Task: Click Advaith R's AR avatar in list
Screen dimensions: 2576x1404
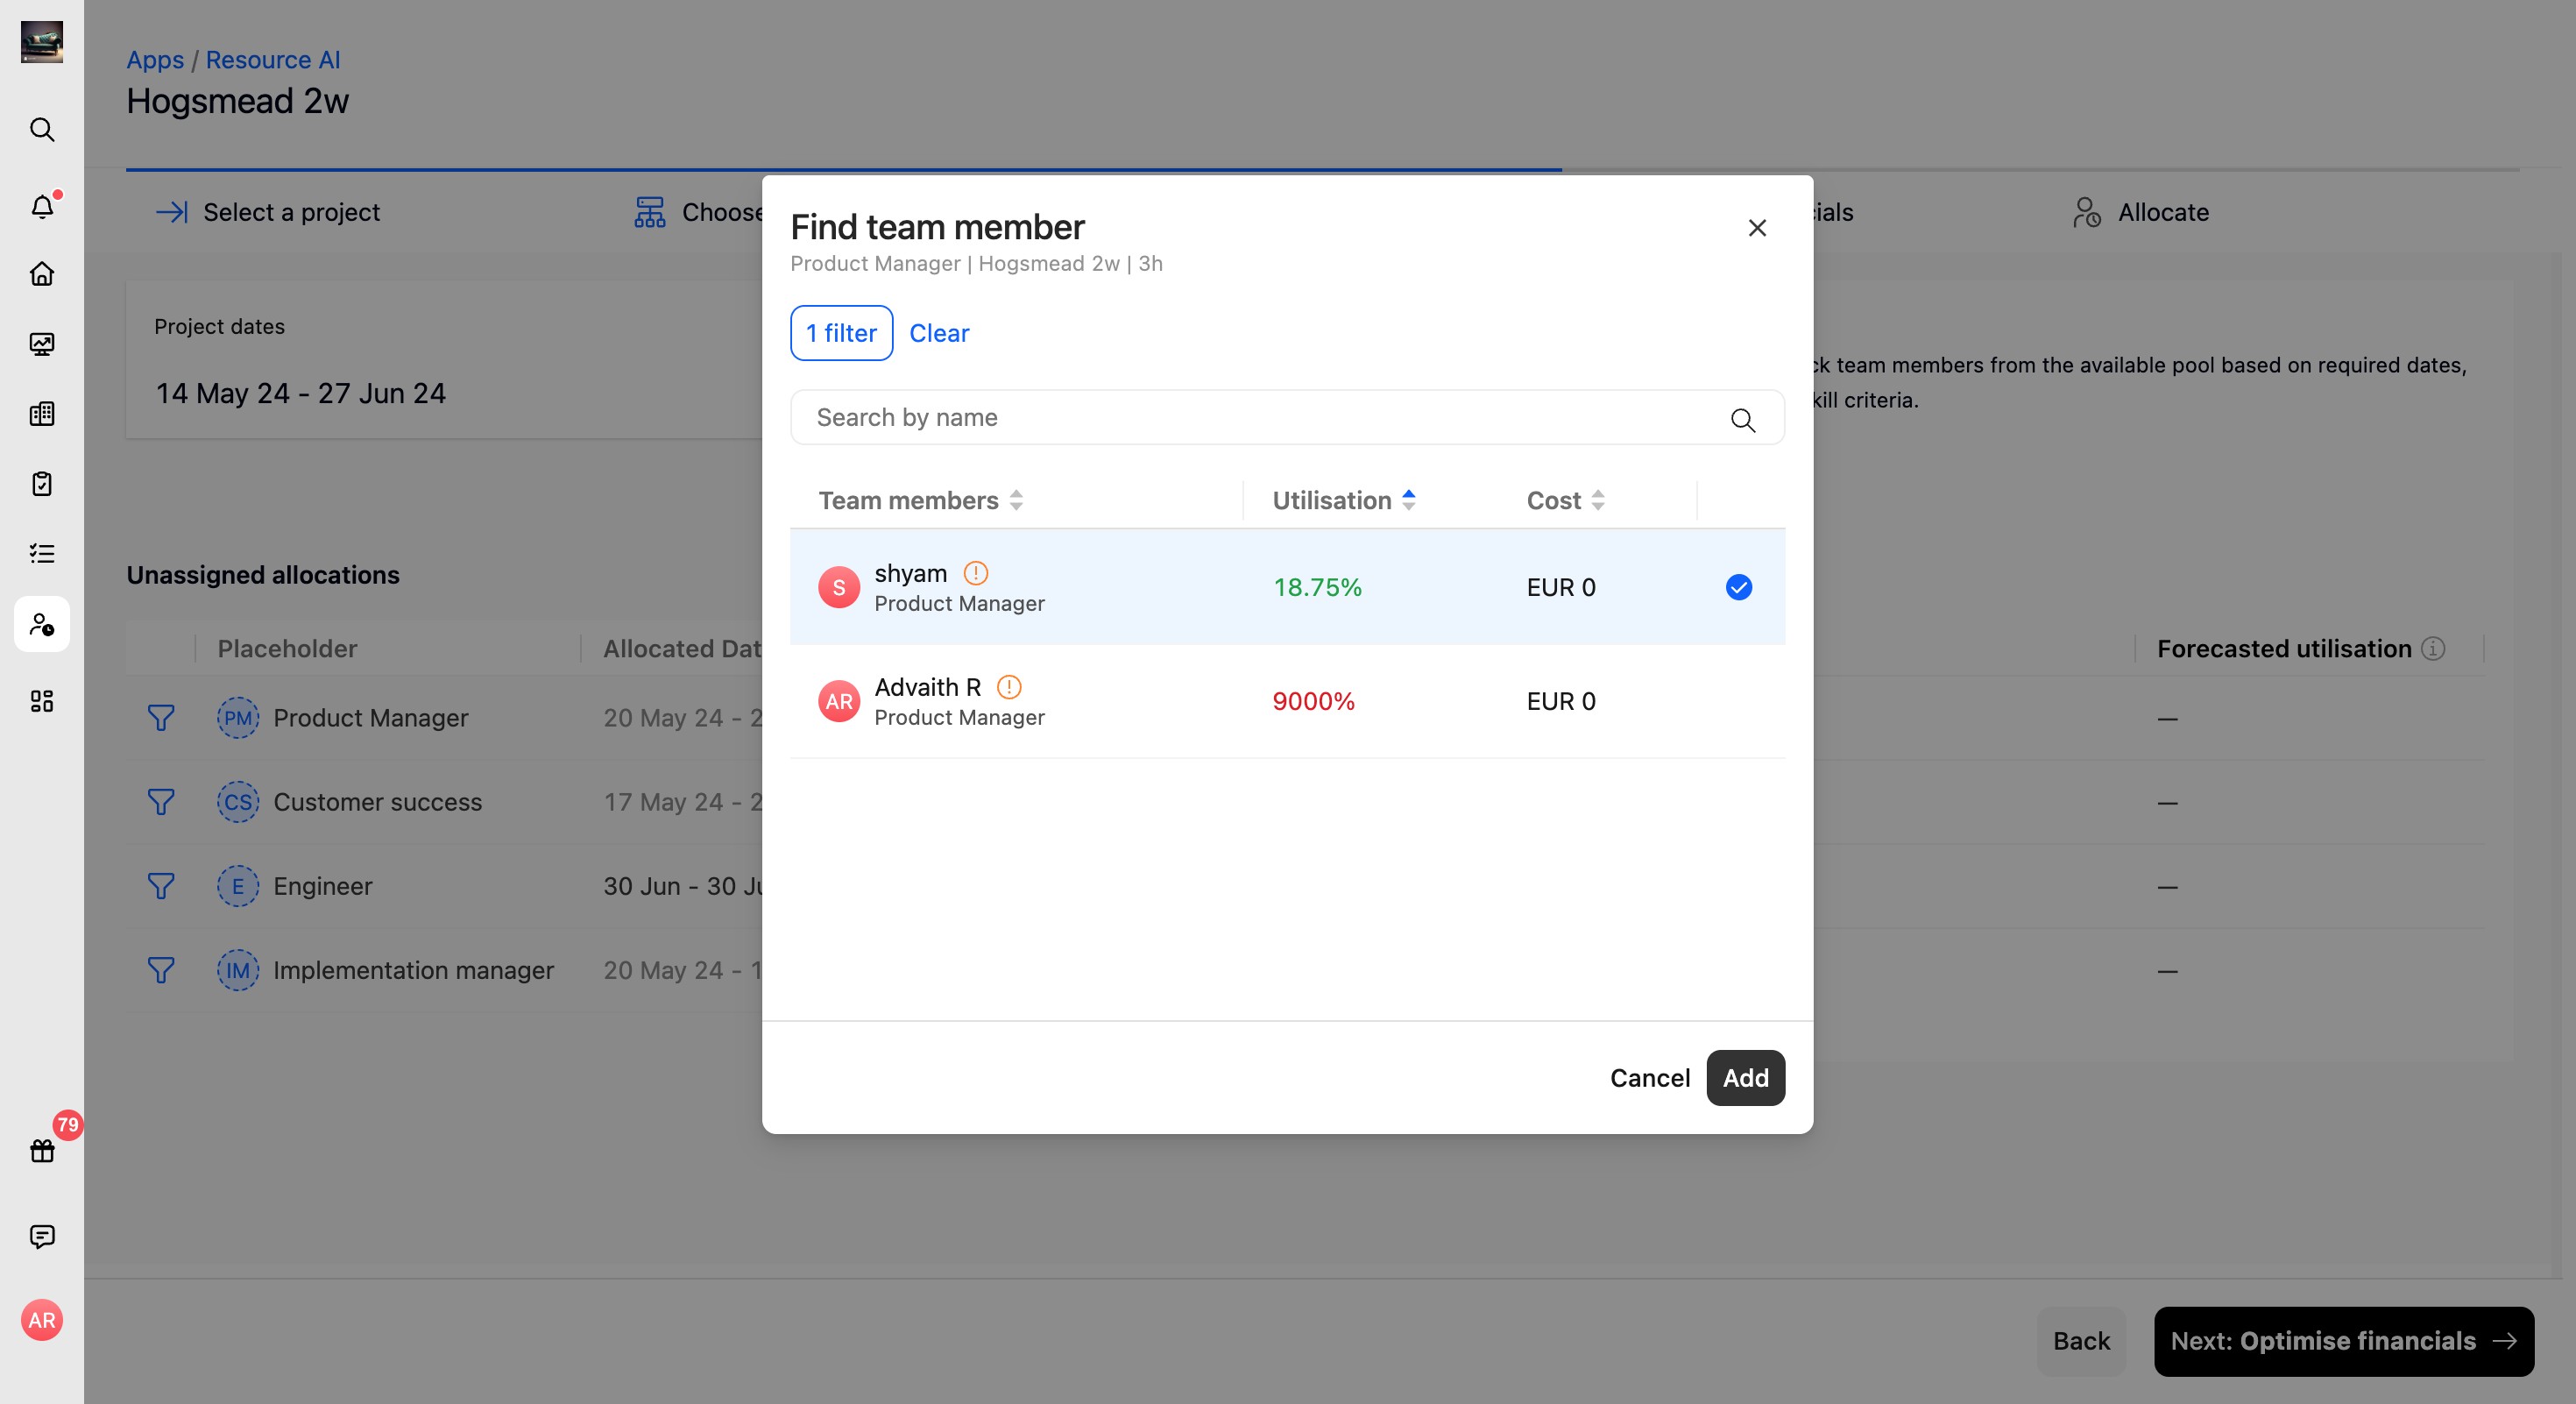Action: [x=839, y=701]
